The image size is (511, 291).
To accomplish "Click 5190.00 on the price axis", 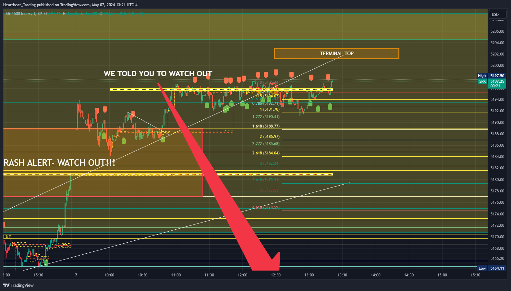I will pyautogui.click(x=497, y=123).
